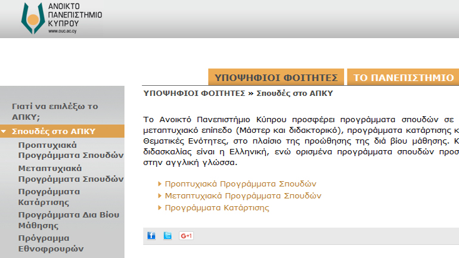Click breadcrumb Σπουδές στο ΑΠΚΥ
Viewport: 459px width, 258px height.
pos(295,94)
